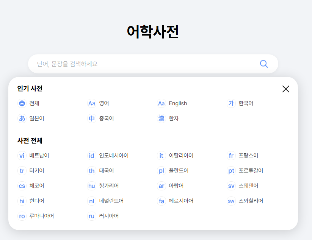Click the fr language icon
Screen dimensions: 312x240
coord(231,156)
